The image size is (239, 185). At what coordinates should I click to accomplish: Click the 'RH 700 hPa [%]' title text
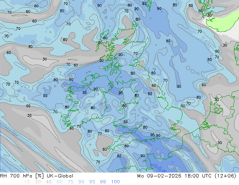(22, 176)
